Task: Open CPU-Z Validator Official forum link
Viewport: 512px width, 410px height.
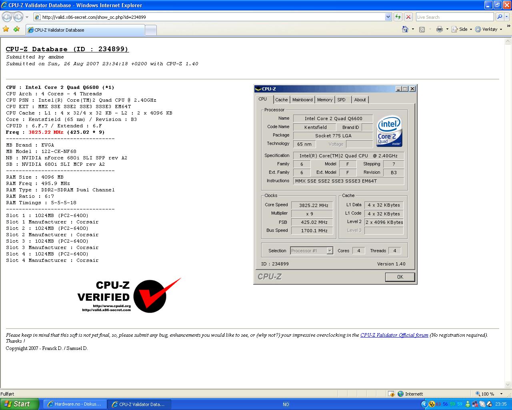Action: [394, 335]
